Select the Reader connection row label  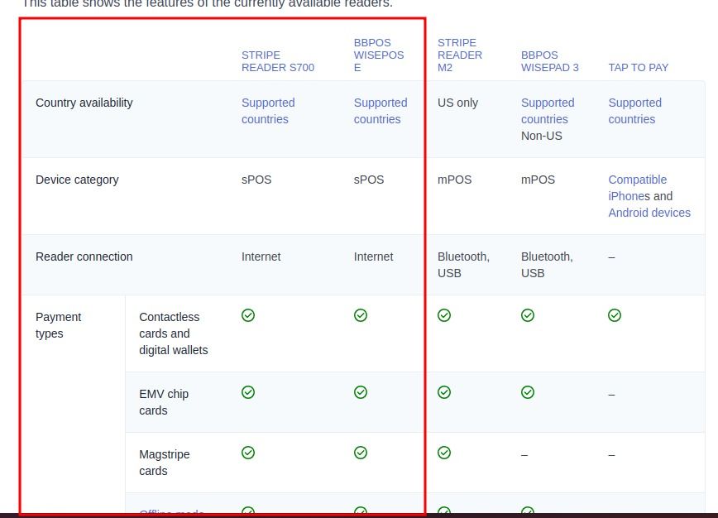coord(84,257)
